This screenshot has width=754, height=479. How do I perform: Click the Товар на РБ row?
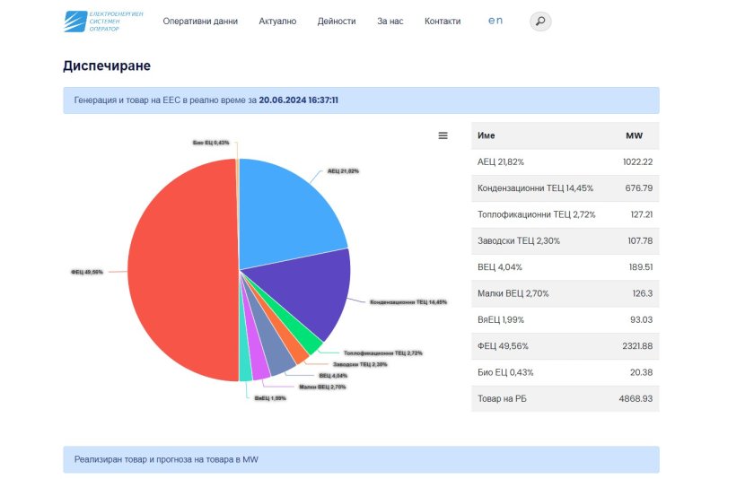(x=565, y=399)
